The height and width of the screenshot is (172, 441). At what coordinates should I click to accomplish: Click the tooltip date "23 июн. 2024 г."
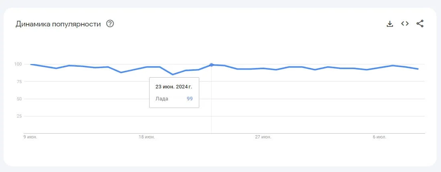tap(174, 86)
